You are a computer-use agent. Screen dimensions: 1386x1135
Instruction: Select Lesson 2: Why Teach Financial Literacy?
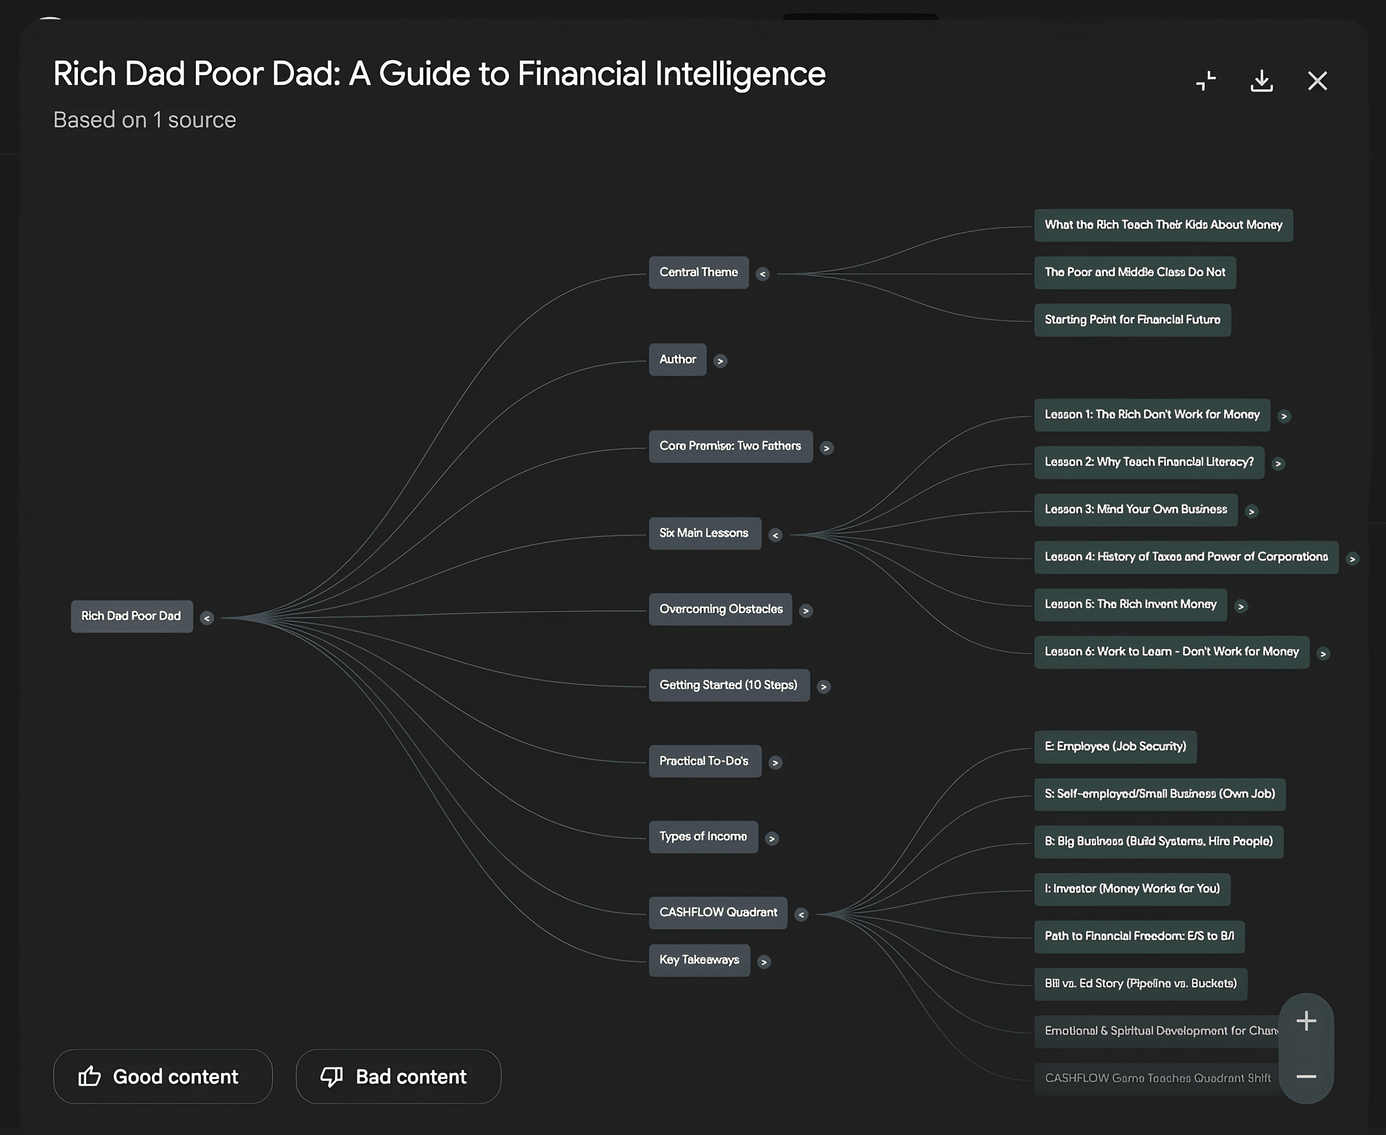point(1149,462)
